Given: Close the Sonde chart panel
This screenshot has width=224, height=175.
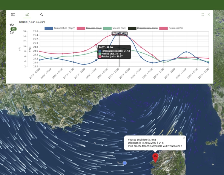Looking at the screenshot, I should [x=209, y=14].
